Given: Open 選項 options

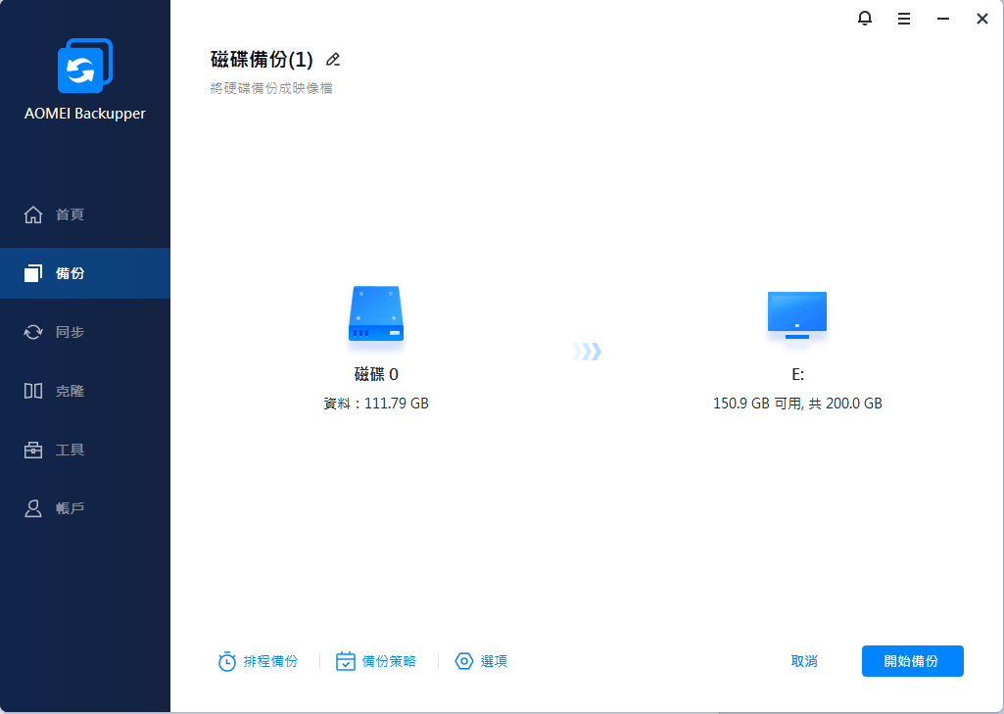Looking at the screenshot, I should point(481,661).
